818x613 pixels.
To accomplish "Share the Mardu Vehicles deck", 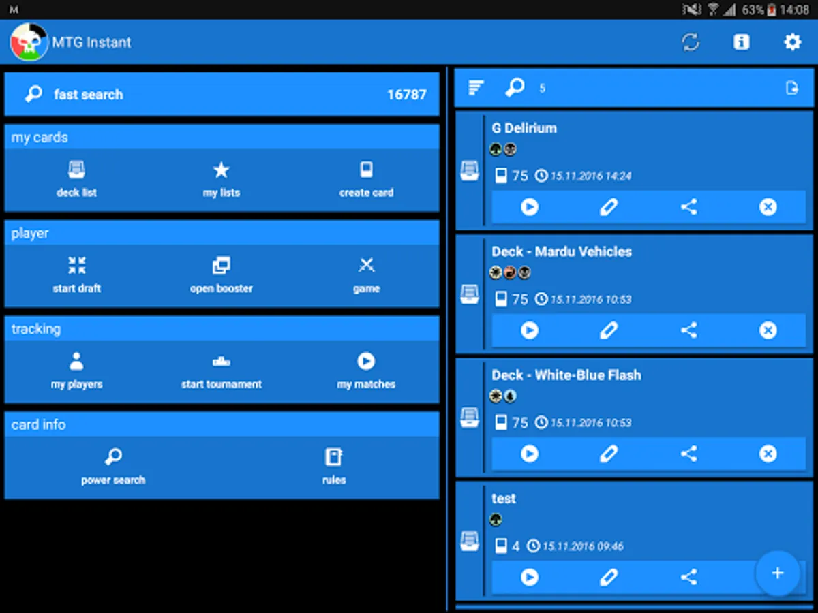I will pyautogui.click(x=688, y=330).
